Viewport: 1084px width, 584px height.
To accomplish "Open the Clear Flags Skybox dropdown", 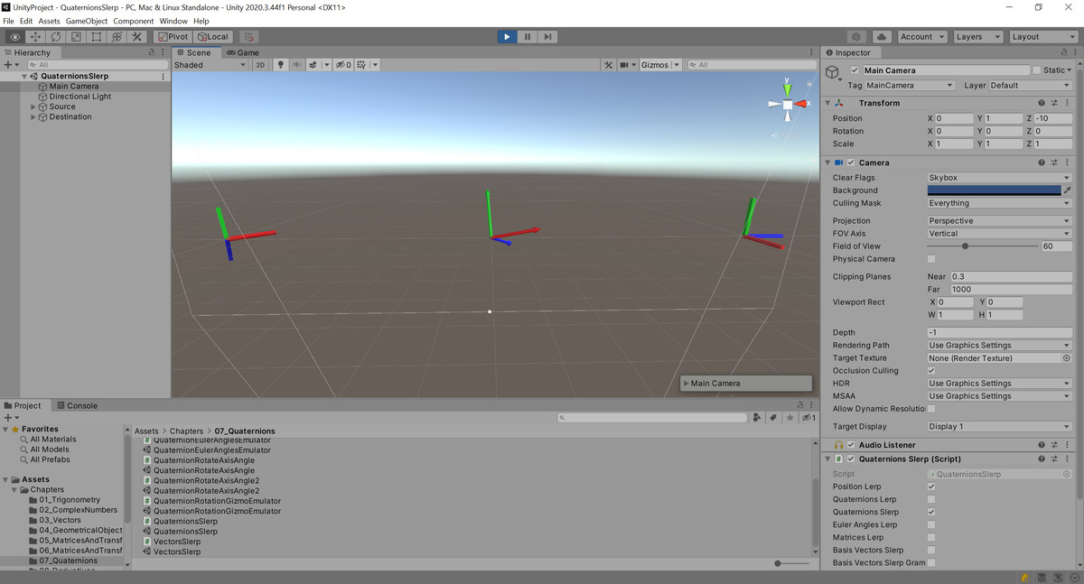I will (x=1000, y=178).
